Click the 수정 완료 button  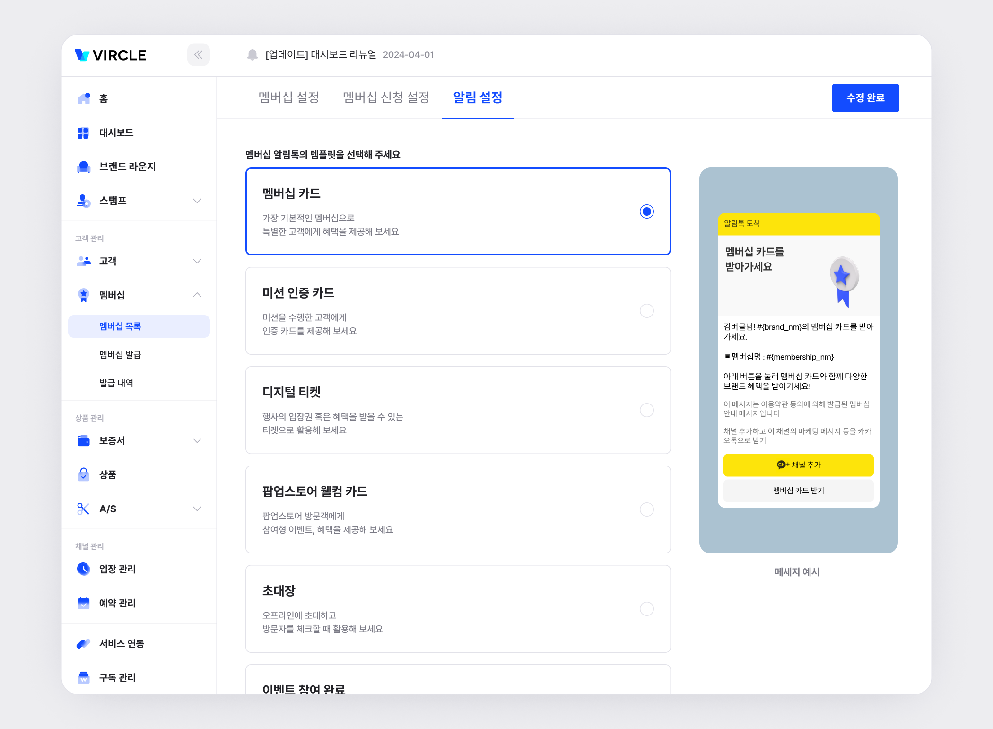(865, 98)
